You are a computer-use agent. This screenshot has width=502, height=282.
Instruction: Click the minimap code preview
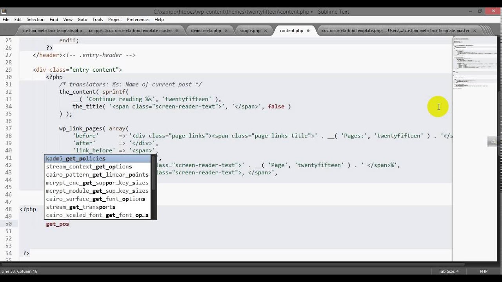pyautogui.click(x=475, y=63)
